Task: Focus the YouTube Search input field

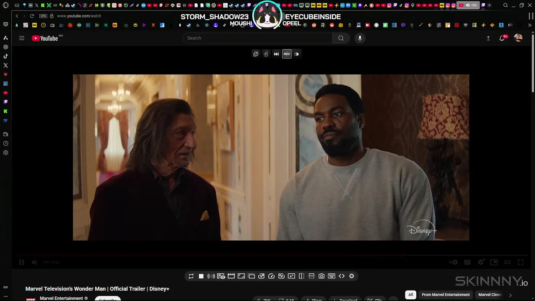Action: pyautogui.click(x=257, y=38)
